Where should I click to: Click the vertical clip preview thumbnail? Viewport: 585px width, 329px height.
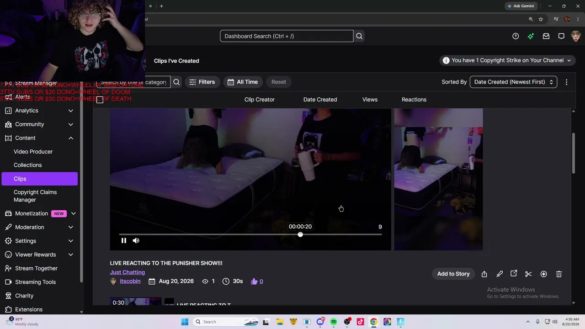[438, 179]
